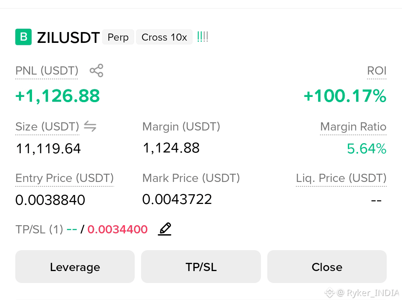The height and width of the screenshot is (302, 402).
Task: Open the ZILUSDT trading pair
Action: point(68,38)
